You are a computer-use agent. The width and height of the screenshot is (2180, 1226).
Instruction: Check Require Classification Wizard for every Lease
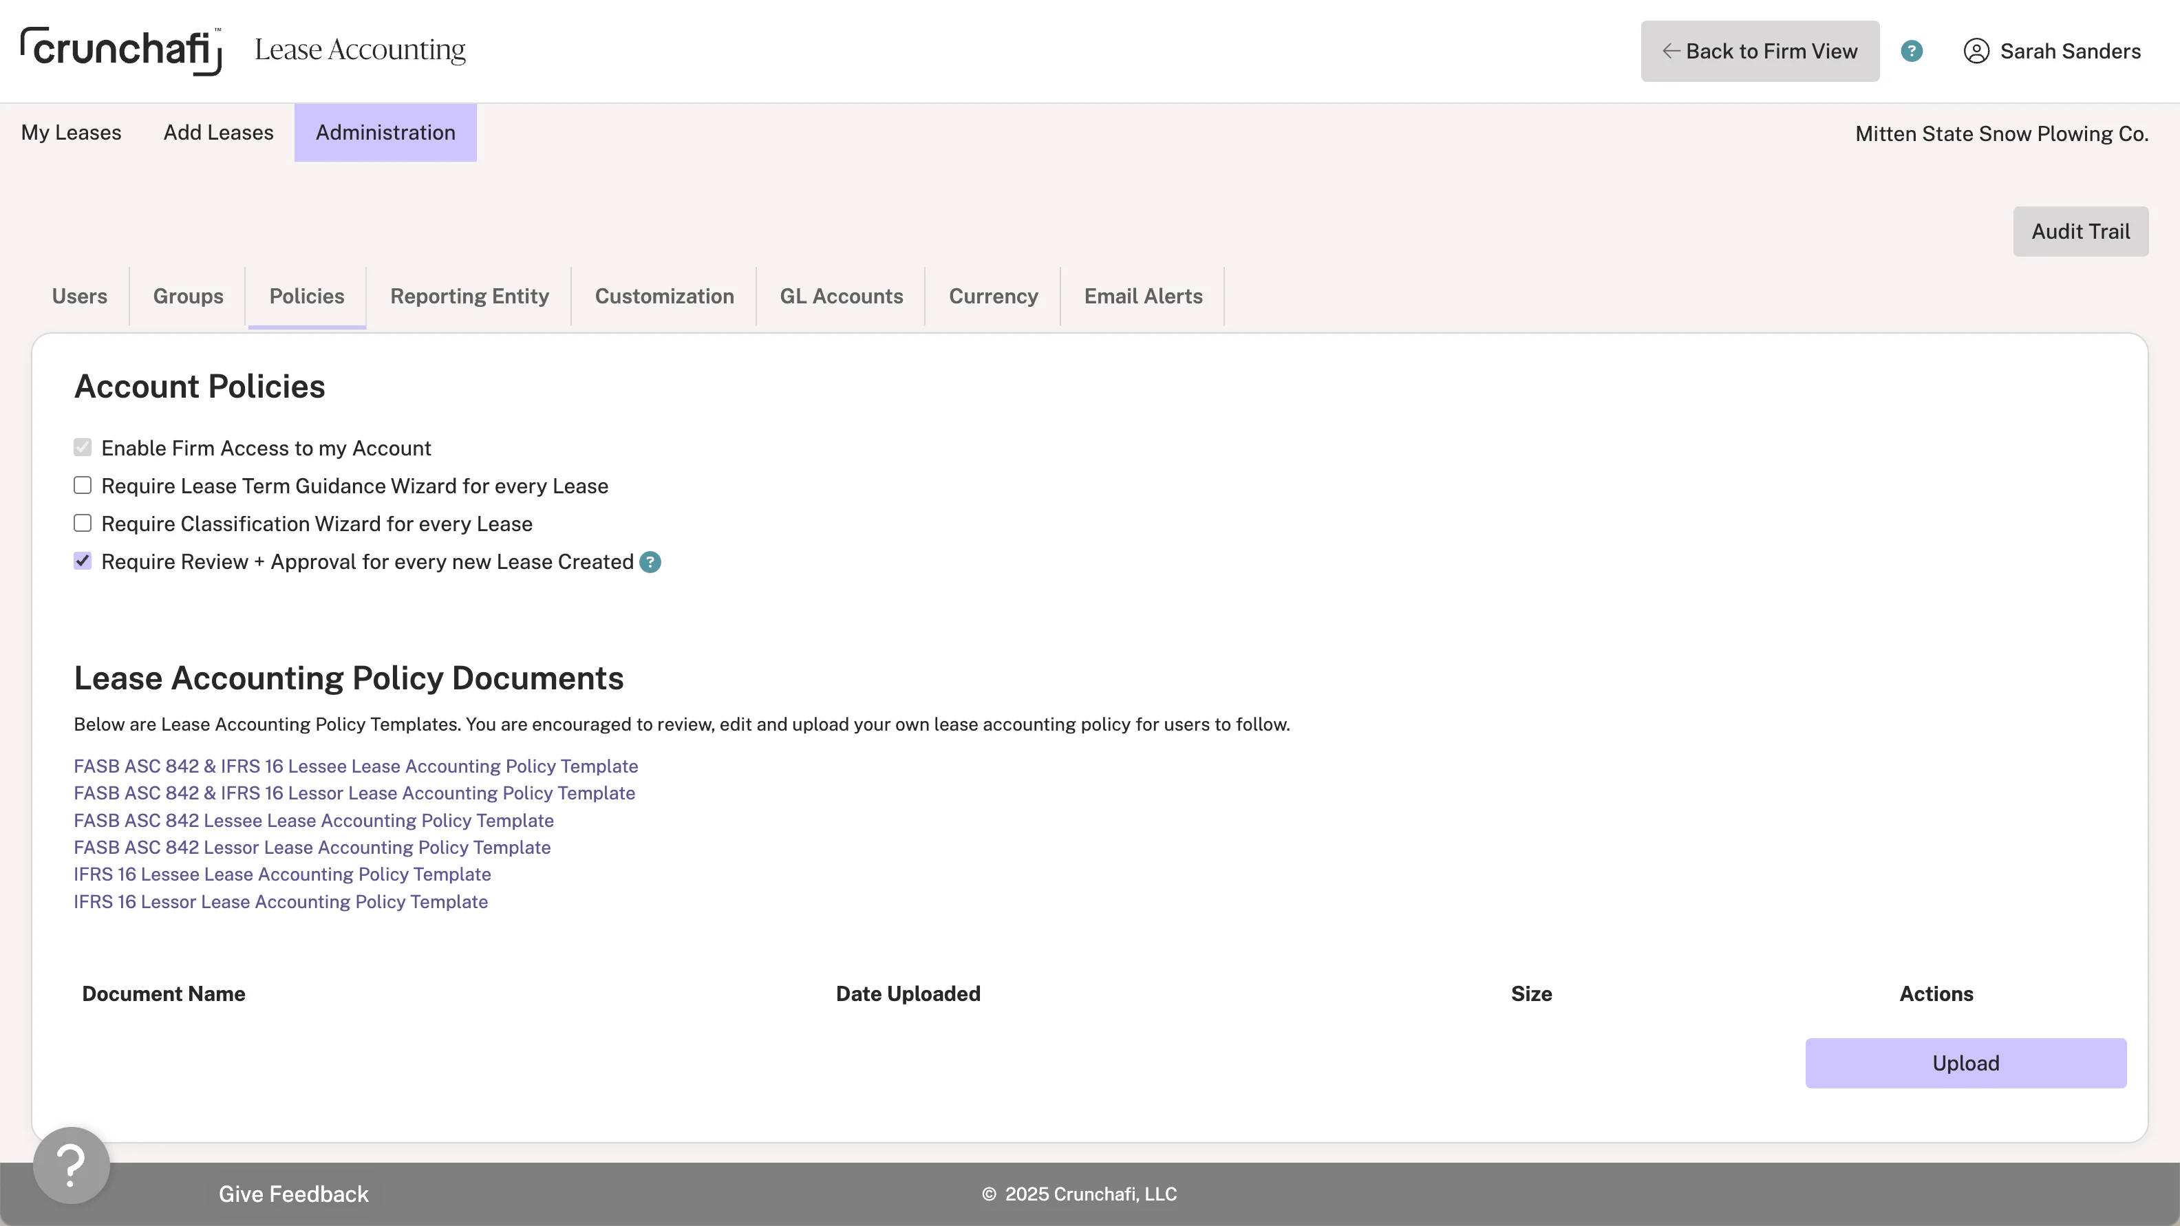[82, 524]
